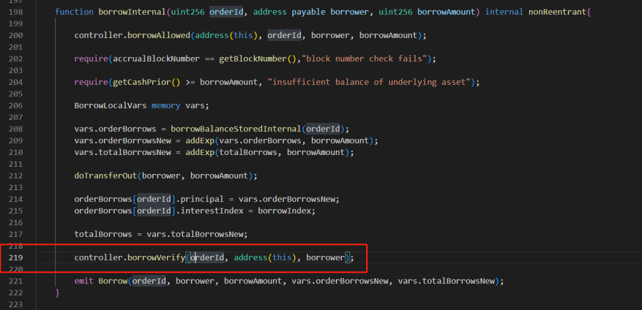Click the borrowInternal function name
The height and width of the screenshot is (310, 642).
132,12
